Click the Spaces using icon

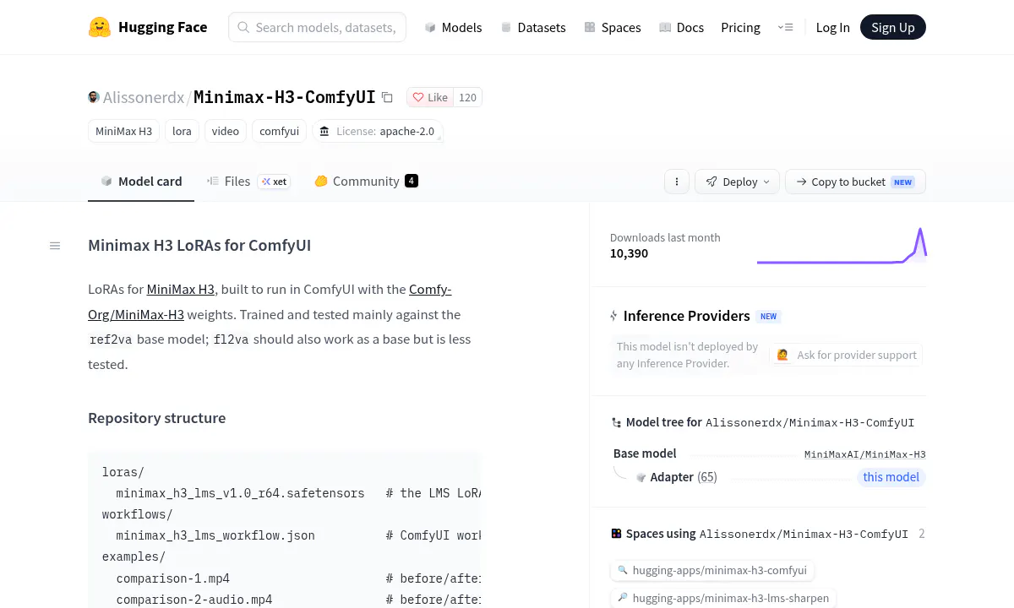click(616, 534)
